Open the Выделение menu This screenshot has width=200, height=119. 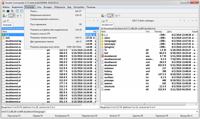[17, 7]
